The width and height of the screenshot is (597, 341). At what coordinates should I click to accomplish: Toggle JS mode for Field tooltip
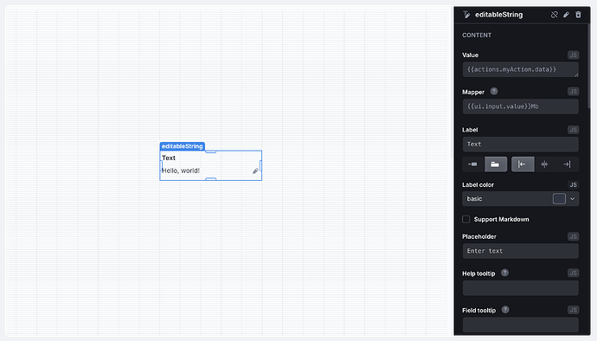[573, 310]
